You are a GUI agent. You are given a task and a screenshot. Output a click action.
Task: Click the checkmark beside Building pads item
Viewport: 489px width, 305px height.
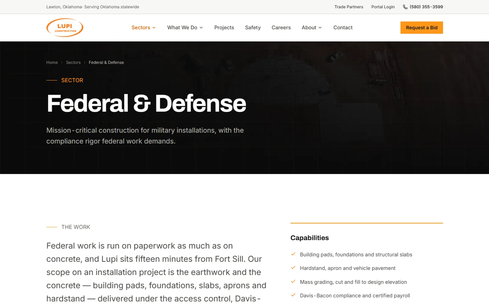pyautogui.click(x=293, y=254)
